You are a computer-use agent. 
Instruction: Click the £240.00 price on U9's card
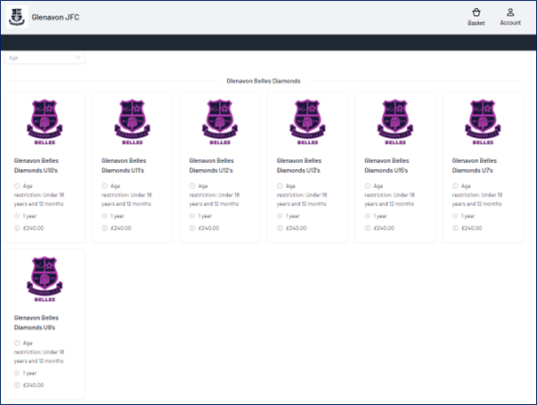(34, 385)
